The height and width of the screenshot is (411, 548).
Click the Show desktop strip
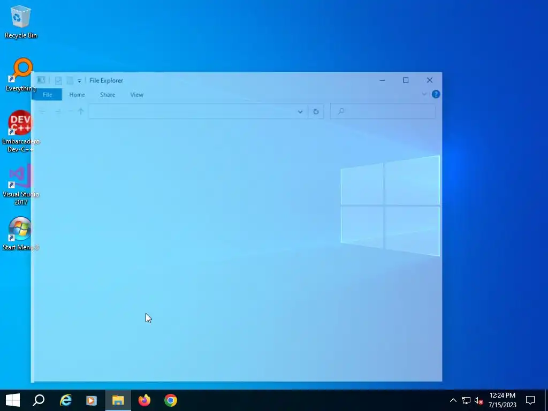546,400
